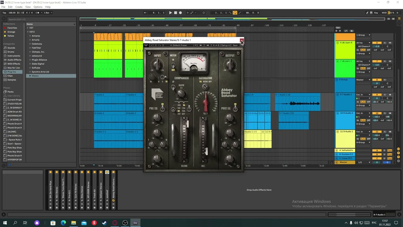The width and height of the screenshot is (403, 227).
Task: Open Abbey Road Saturator wrench icon
Action: point(113,200)
